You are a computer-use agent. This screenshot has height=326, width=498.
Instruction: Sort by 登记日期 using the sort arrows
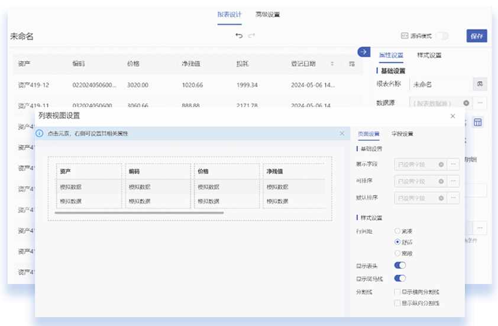point(332,63)
